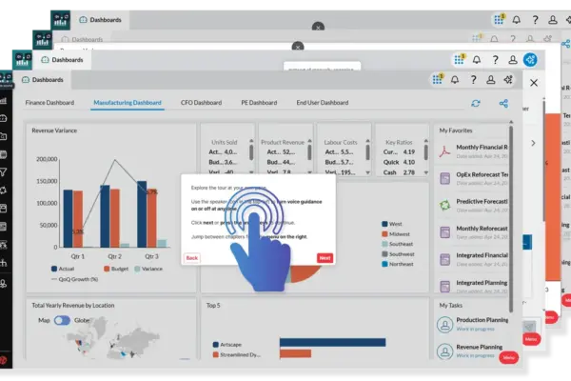Open the PE Dashboard tab
Screen dimensions: 571x381
[259, 103]
